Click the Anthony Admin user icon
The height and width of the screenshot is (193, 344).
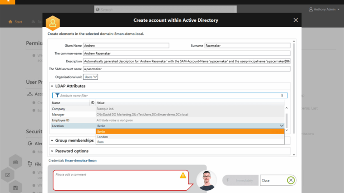click(x=311, y=9)
